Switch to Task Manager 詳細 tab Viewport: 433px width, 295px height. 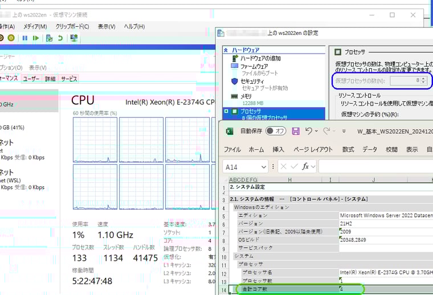point(50,79)
